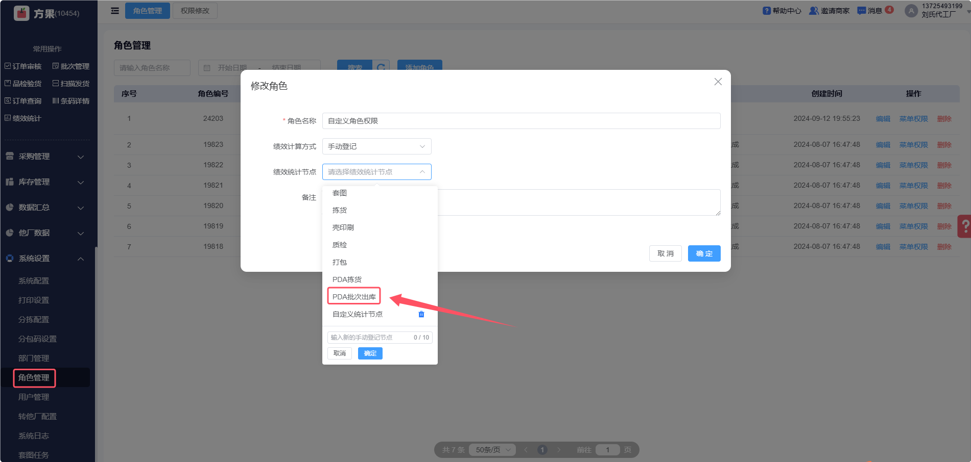Viewport: 971px width, 462px height.
Task: Click 删除 for the 19818 row
Action: click(944, 247)
